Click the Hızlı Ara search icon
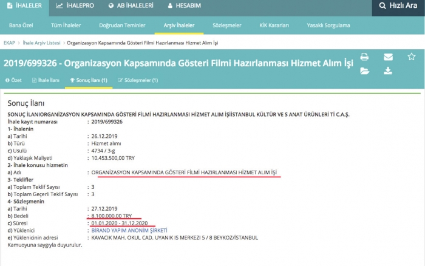This screenshot has width=425, height=266. coord(382,6)
